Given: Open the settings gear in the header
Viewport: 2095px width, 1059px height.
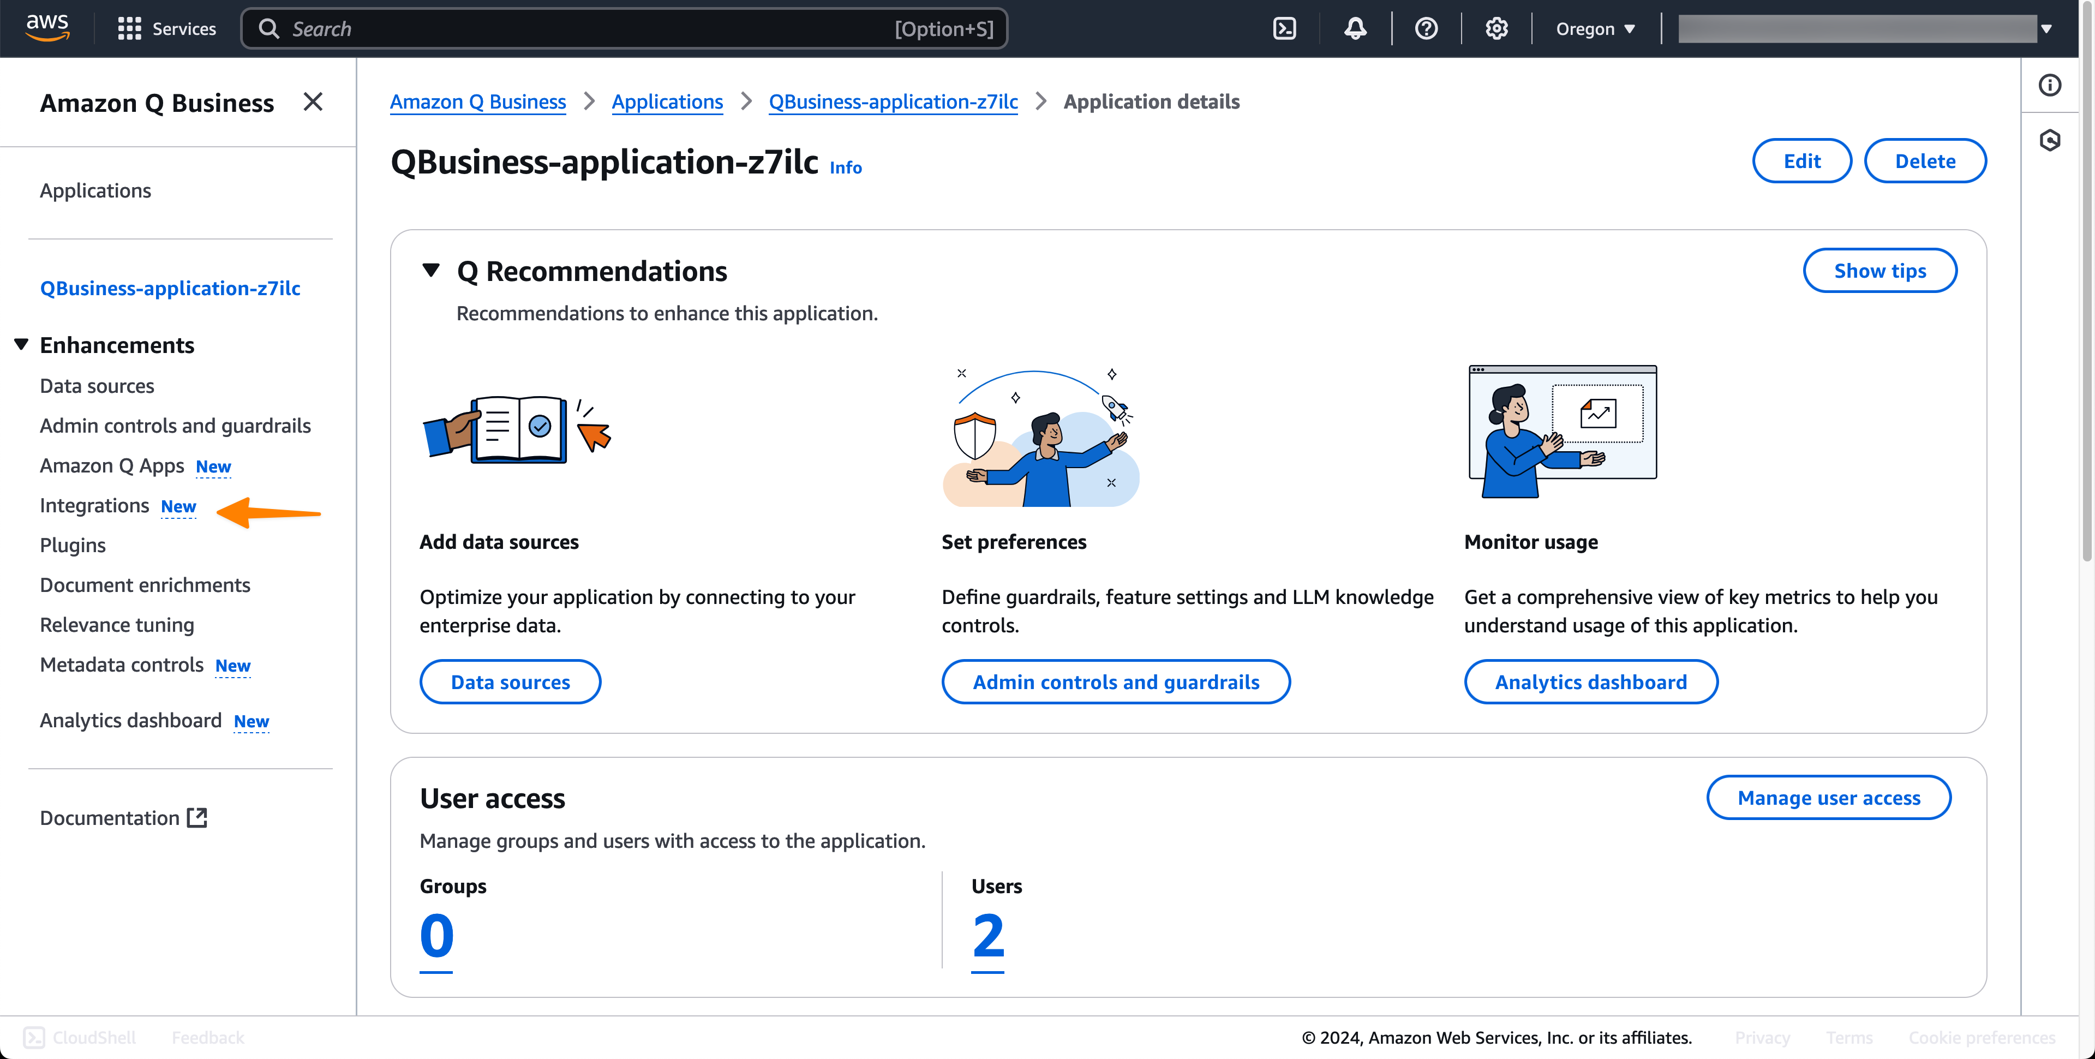Looking at the screenshot, I should pos(1497,28).
